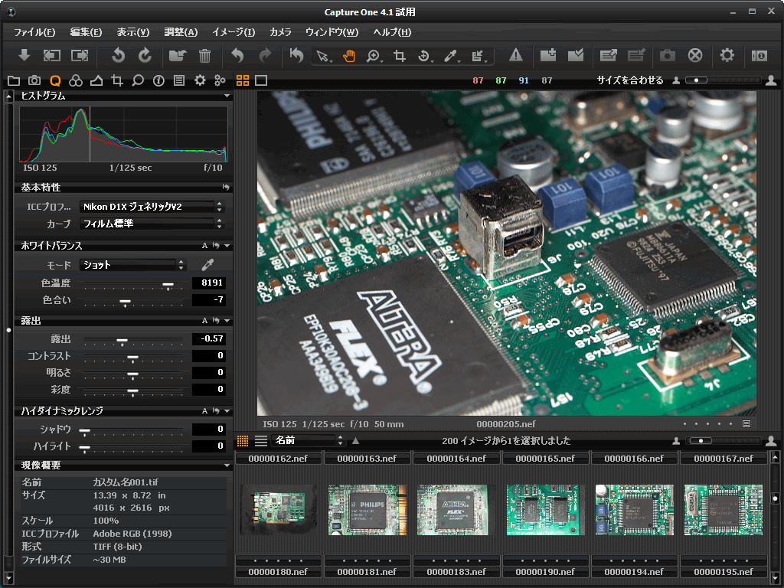784x588 pixels.
Task: Open the Capture camera tool tab
Action: (x=34, y=80)
